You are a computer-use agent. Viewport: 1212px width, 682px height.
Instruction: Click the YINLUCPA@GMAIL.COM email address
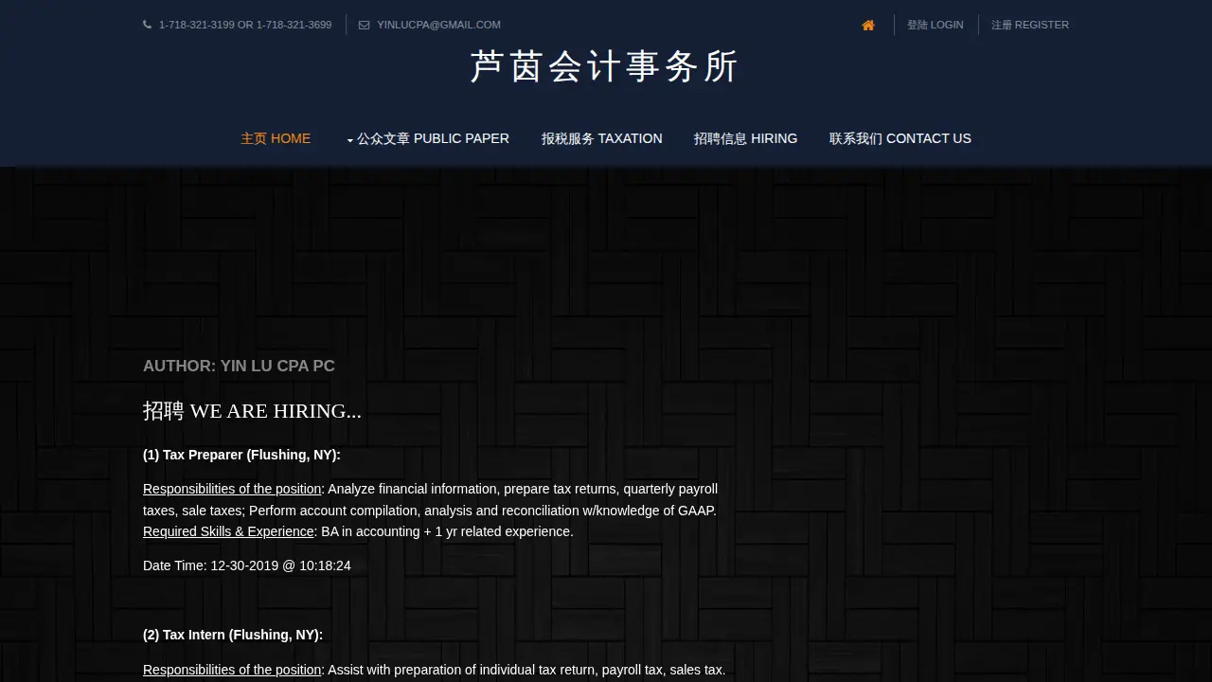pyautogui.click(x=438, y=25)
